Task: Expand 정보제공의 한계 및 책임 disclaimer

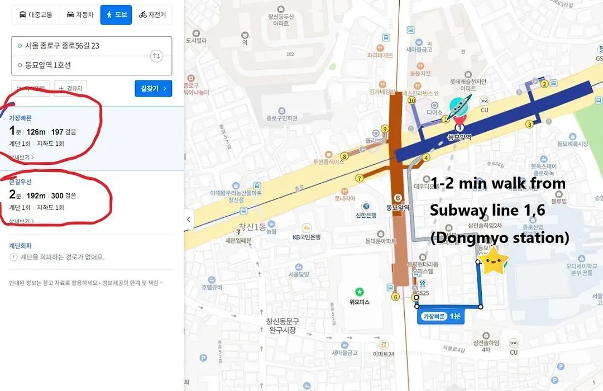Action: 133,283
